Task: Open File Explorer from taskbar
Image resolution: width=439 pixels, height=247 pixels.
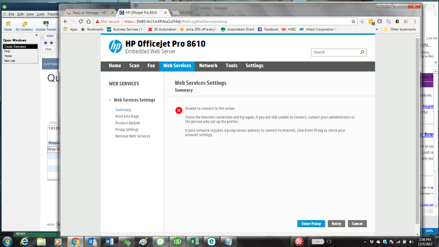Action: 41,241
